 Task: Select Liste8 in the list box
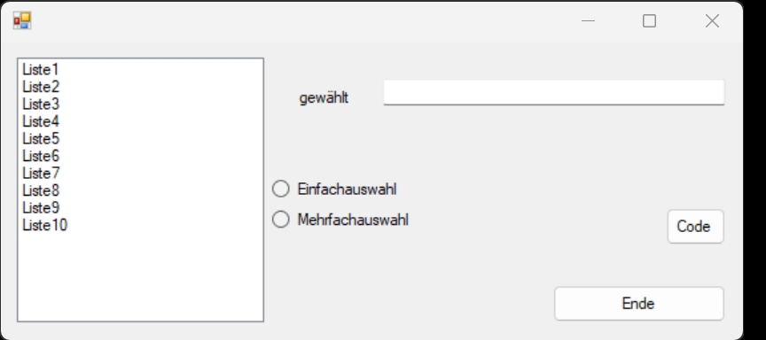(x=141, y=190)
